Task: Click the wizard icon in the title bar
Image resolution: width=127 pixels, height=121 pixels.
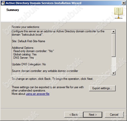Action: click(3, 3)
